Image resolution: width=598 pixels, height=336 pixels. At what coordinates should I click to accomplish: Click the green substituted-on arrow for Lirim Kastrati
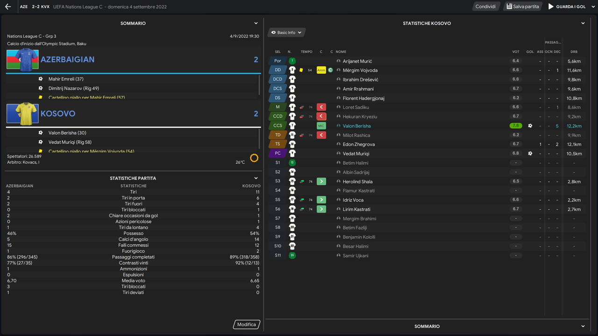point(321,209)
